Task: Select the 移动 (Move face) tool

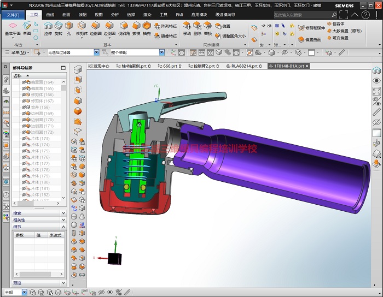Action: click(x=187, y=28)
